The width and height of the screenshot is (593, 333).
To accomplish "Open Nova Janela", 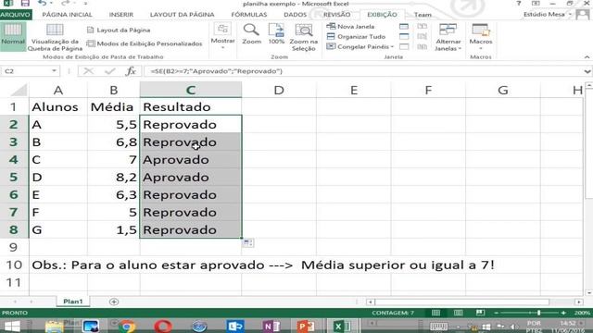I will 350,27.
